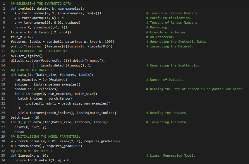Image resolution: width=249 pixels, height=164 pixels.
Task: Click the random.shuffle(indices) statement
Action: (36, 89)
